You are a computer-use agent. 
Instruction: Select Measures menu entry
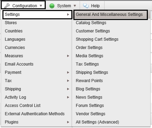click(36, 56)
